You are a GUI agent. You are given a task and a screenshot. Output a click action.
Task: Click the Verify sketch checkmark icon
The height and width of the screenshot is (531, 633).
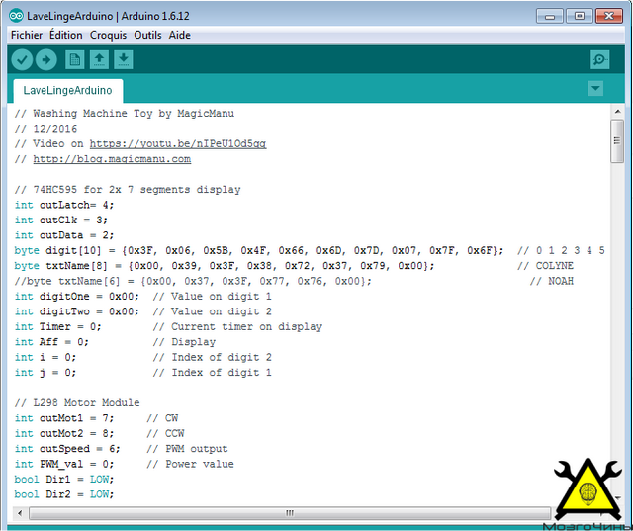pyautogui.click(x=22, y=59)
